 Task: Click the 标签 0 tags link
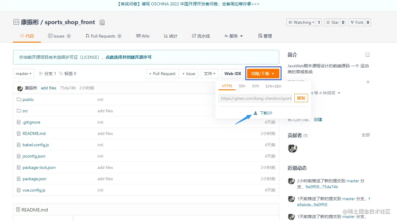[x=68, y=74]
